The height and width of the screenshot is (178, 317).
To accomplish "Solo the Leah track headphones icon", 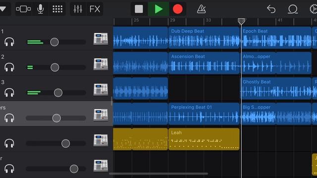I will click(x=9, y=143).
